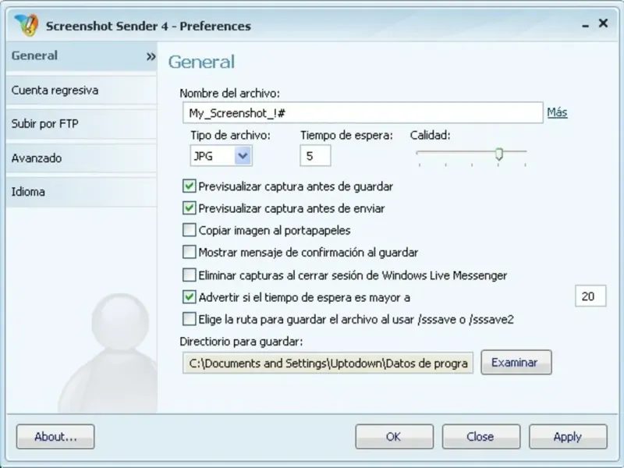Open the Tipo de archivo JPG dropdown
The width and height of the screenshot is (624, 468).
243,156
